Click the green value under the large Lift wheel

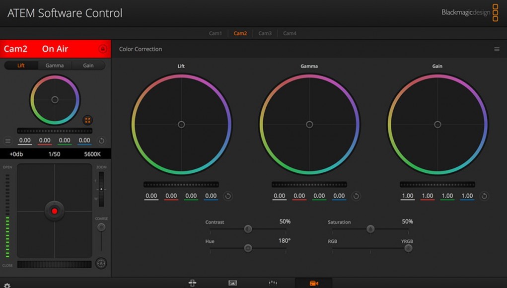pos(191,196)
